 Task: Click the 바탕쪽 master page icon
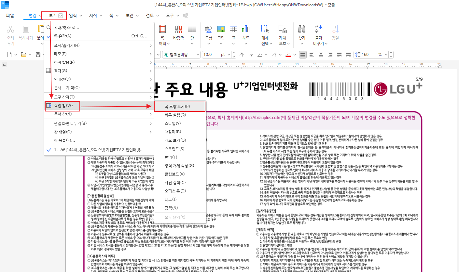point(178,29)
